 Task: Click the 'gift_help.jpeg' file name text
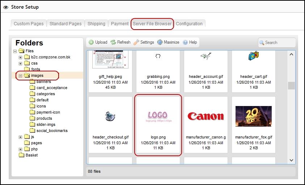click(110, 76)
